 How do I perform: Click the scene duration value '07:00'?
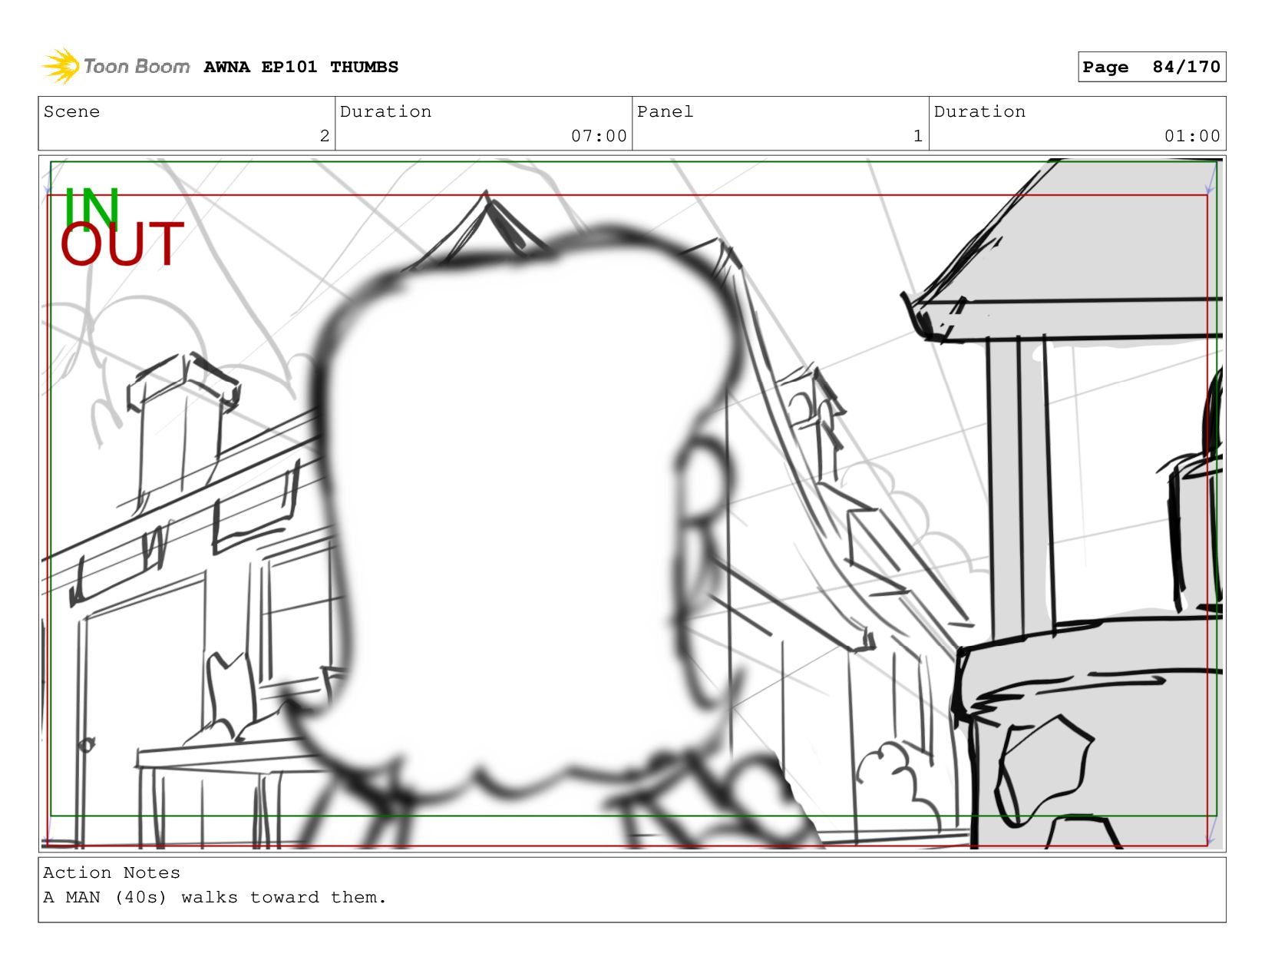click(x=599, y=136)
